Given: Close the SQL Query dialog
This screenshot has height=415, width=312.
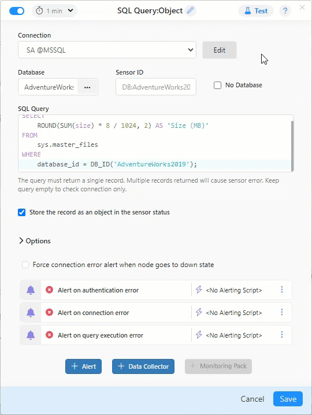Looking at the screenshot, I should click(302, 8).
